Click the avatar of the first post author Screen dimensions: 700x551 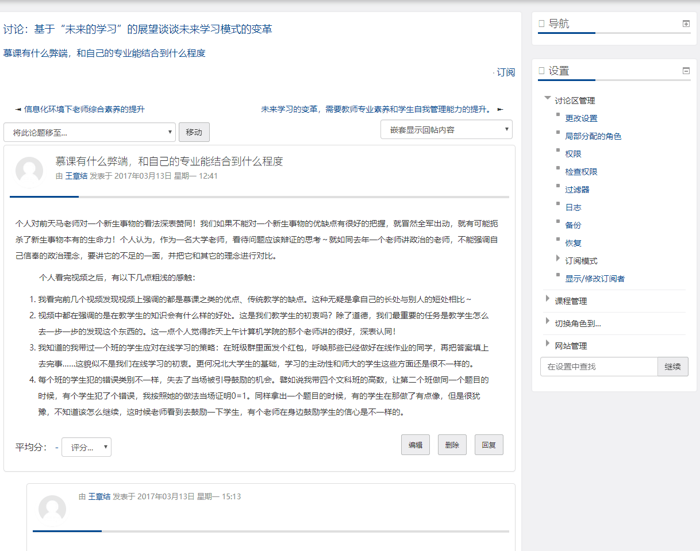pos(29,171)
